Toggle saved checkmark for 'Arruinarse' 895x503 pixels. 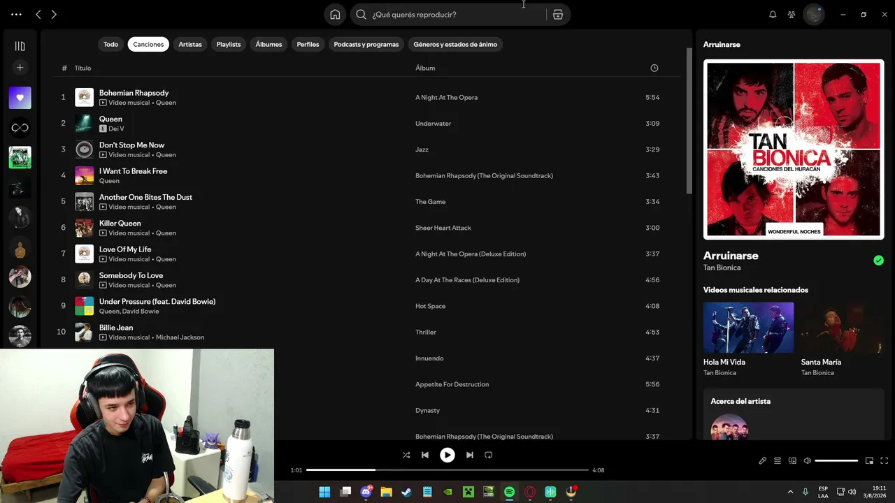coord(878,261)
